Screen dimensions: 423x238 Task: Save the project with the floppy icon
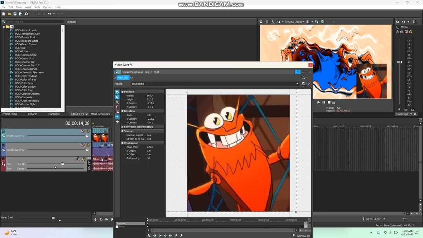click(x=15, y=14)
